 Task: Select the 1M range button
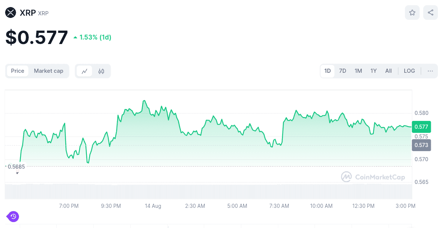click(x=358, y=71)
